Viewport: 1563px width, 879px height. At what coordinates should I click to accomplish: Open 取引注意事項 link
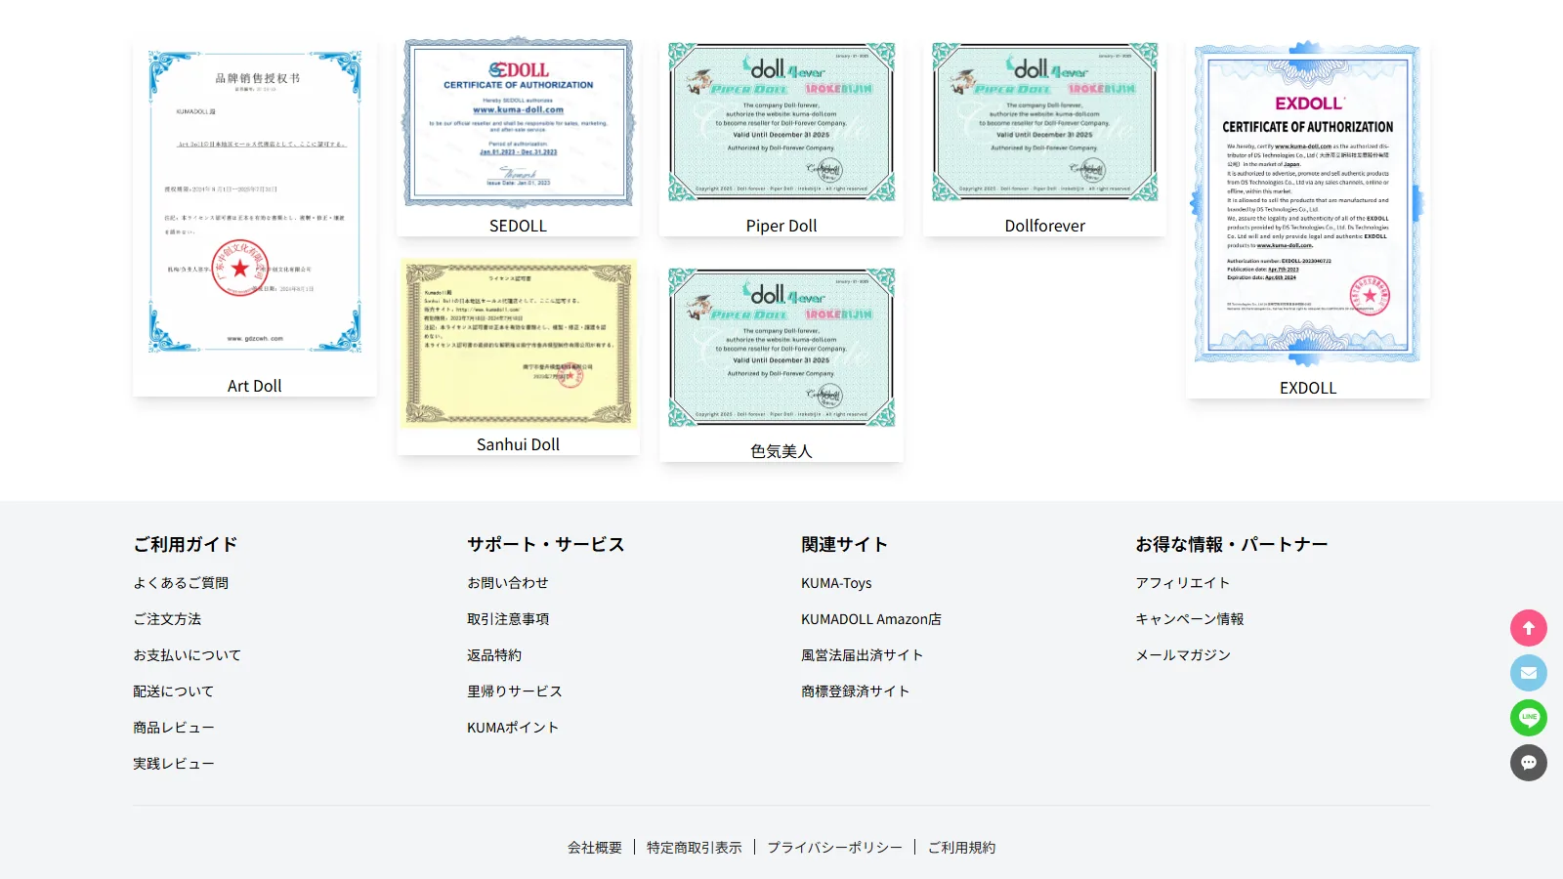(508, 619)
